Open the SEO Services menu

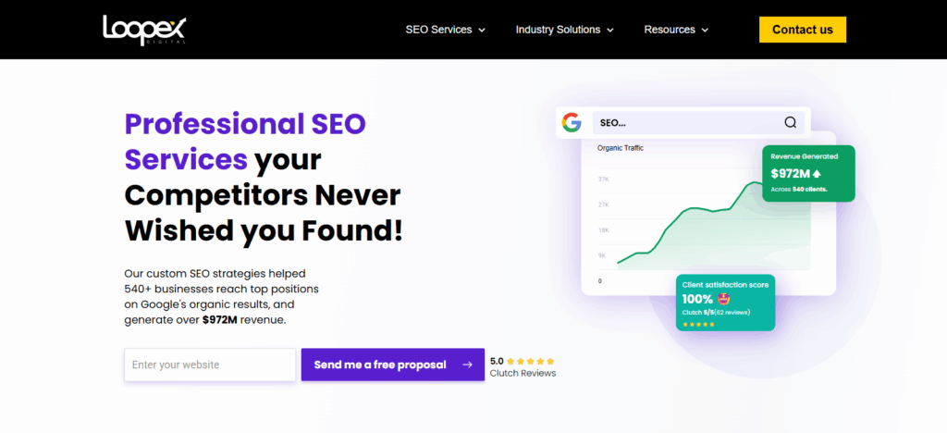438,30
